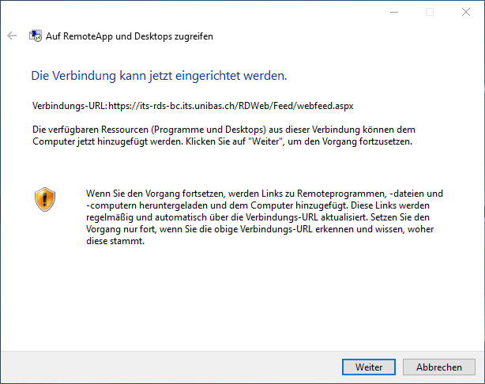Click the greyed-out maximize window button
This screenshot has width=485, height=384.
coord(430,12)
